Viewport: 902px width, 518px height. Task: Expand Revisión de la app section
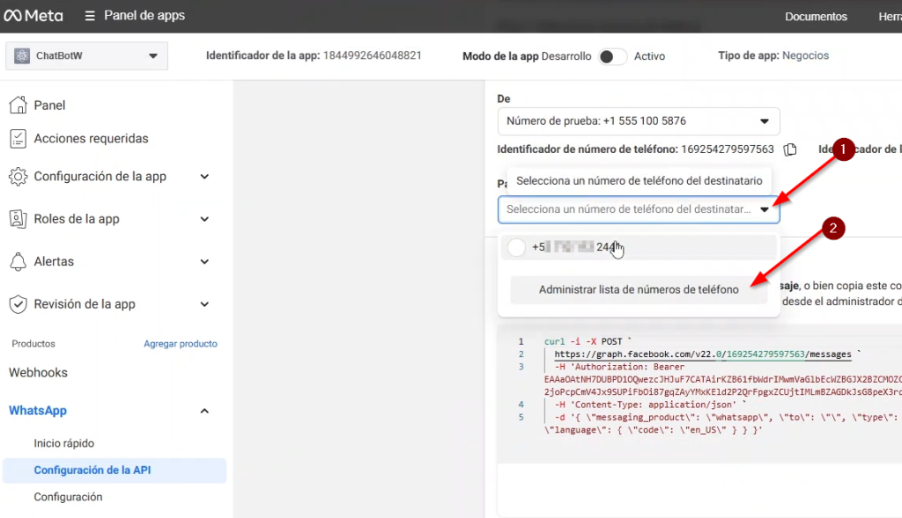point(204,303)
